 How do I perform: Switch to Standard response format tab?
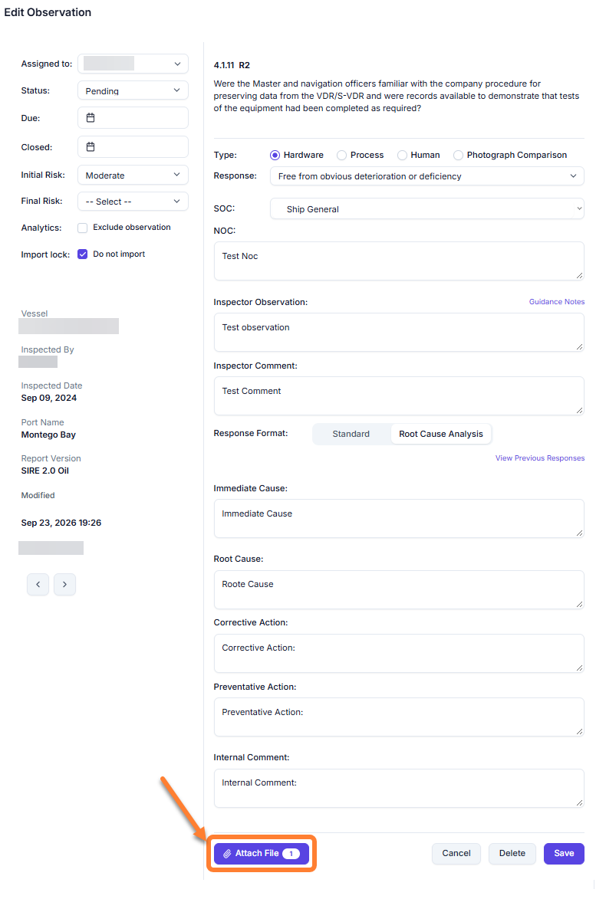(x=351, y=434)
